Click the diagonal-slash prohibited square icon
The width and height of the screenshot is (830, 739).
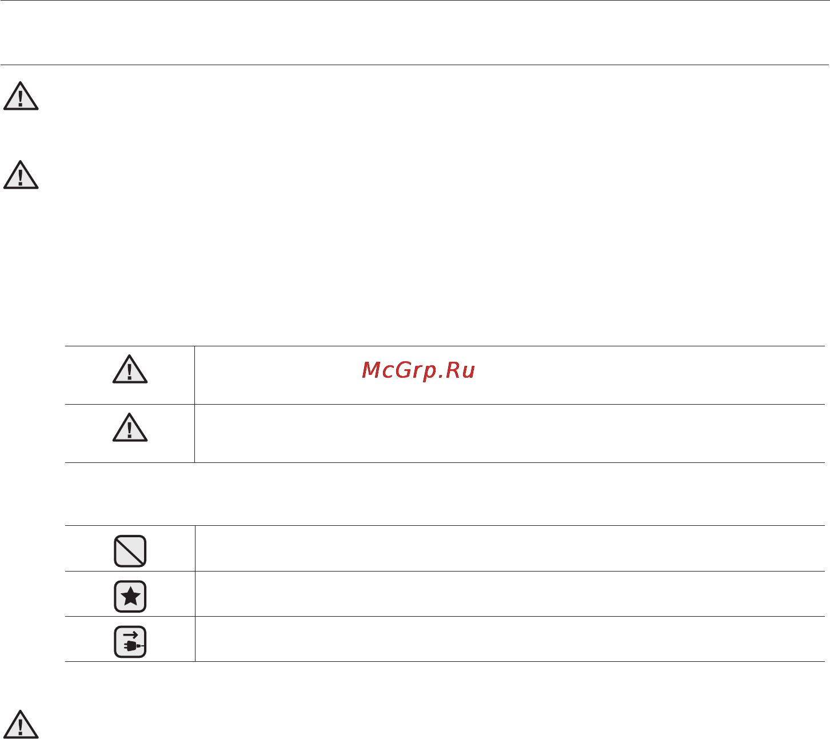130,551
